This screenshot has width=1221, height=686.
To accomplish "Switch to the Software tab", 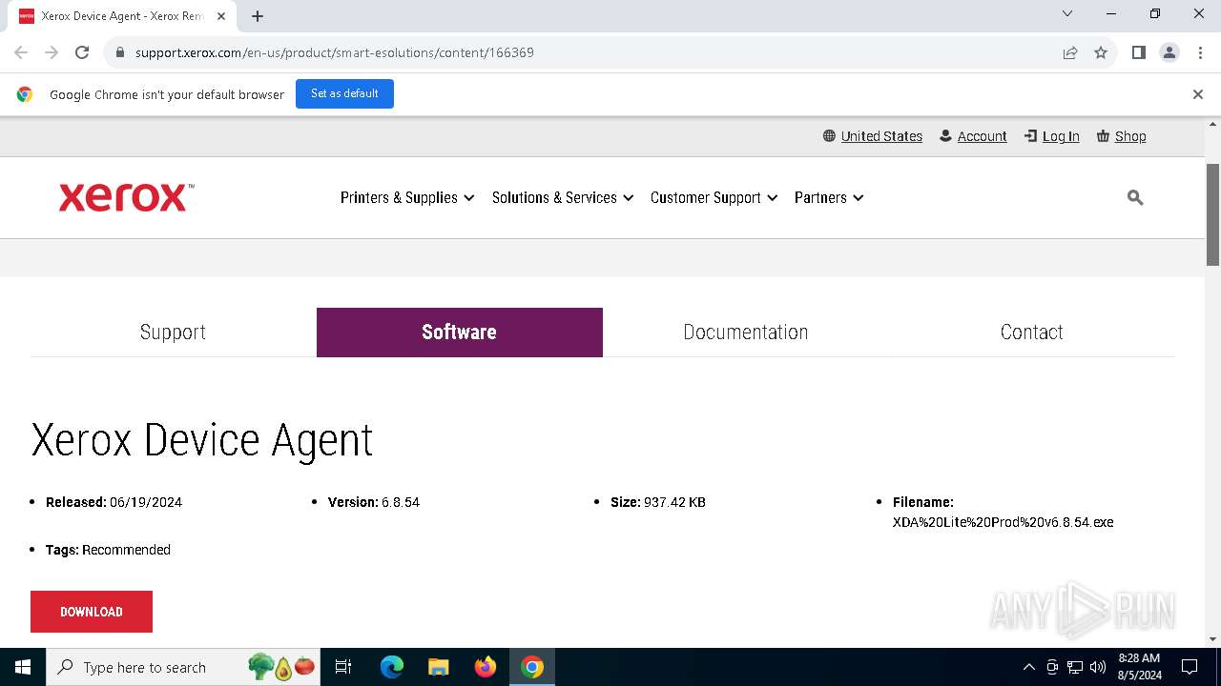I will pos(459,332).
